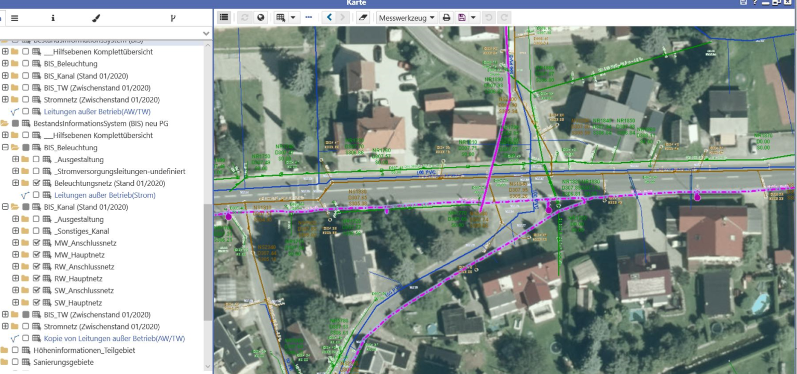Uncheck the MW_Hauptnetz layer
Image resolution: width=797 pixels, height=374 pixels.
click(x=37, y=255)
